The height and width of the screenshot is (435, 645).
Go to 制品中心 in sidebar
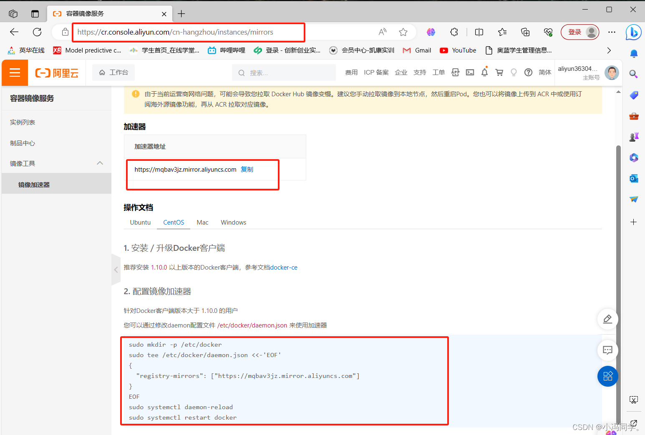pos(23,143)
